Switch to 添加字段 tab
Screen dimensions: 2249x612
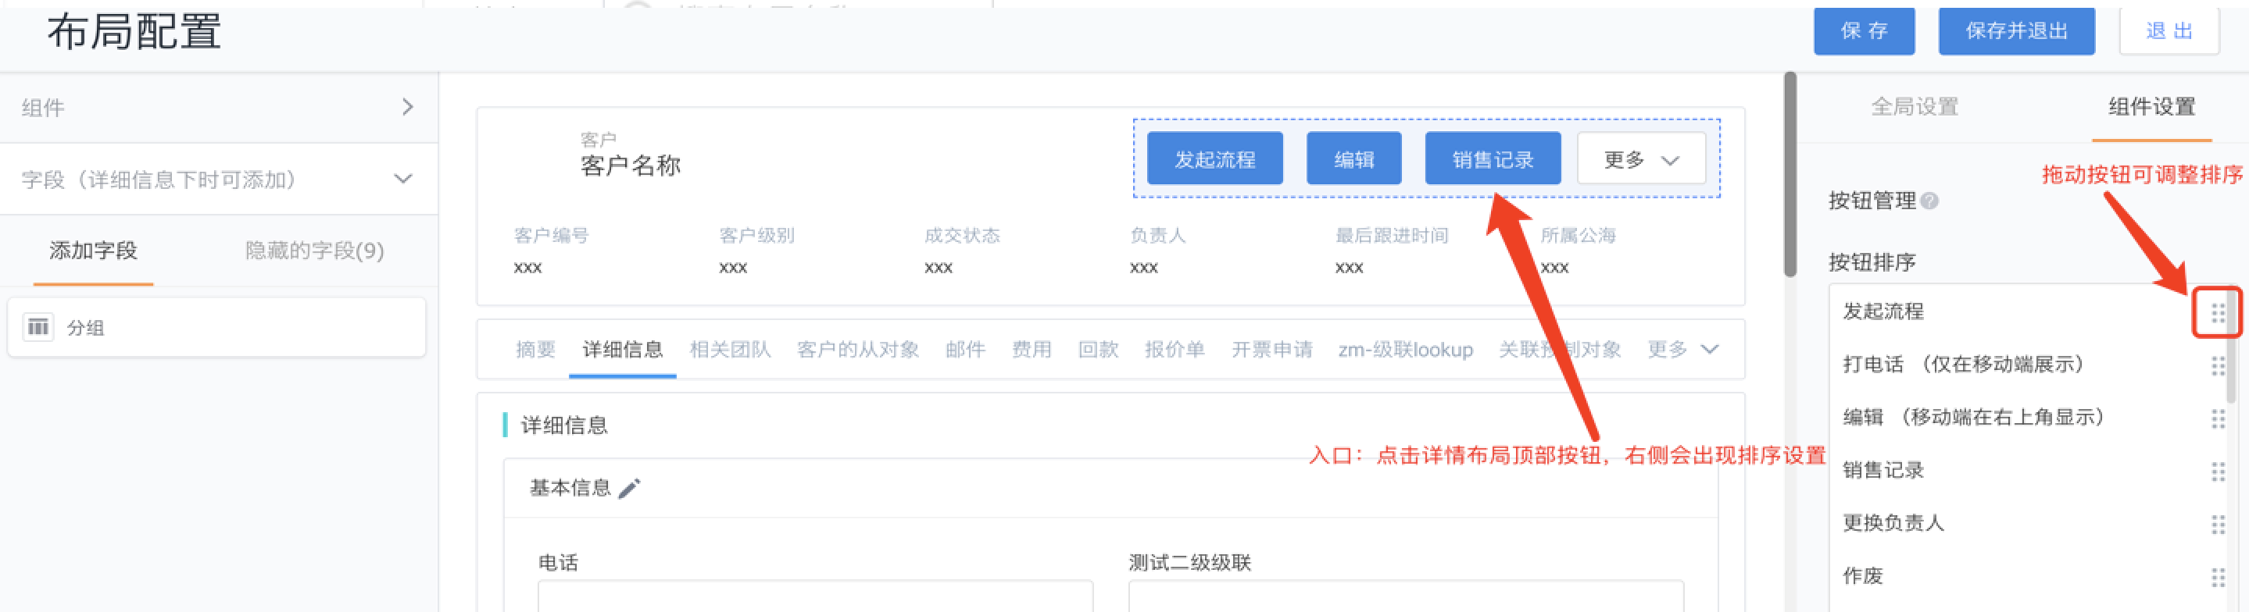(x=94, y=251)
